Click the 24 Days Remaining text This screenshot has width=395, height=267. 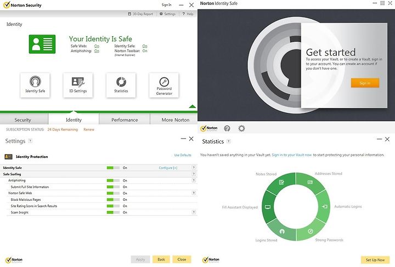(63, 129)
